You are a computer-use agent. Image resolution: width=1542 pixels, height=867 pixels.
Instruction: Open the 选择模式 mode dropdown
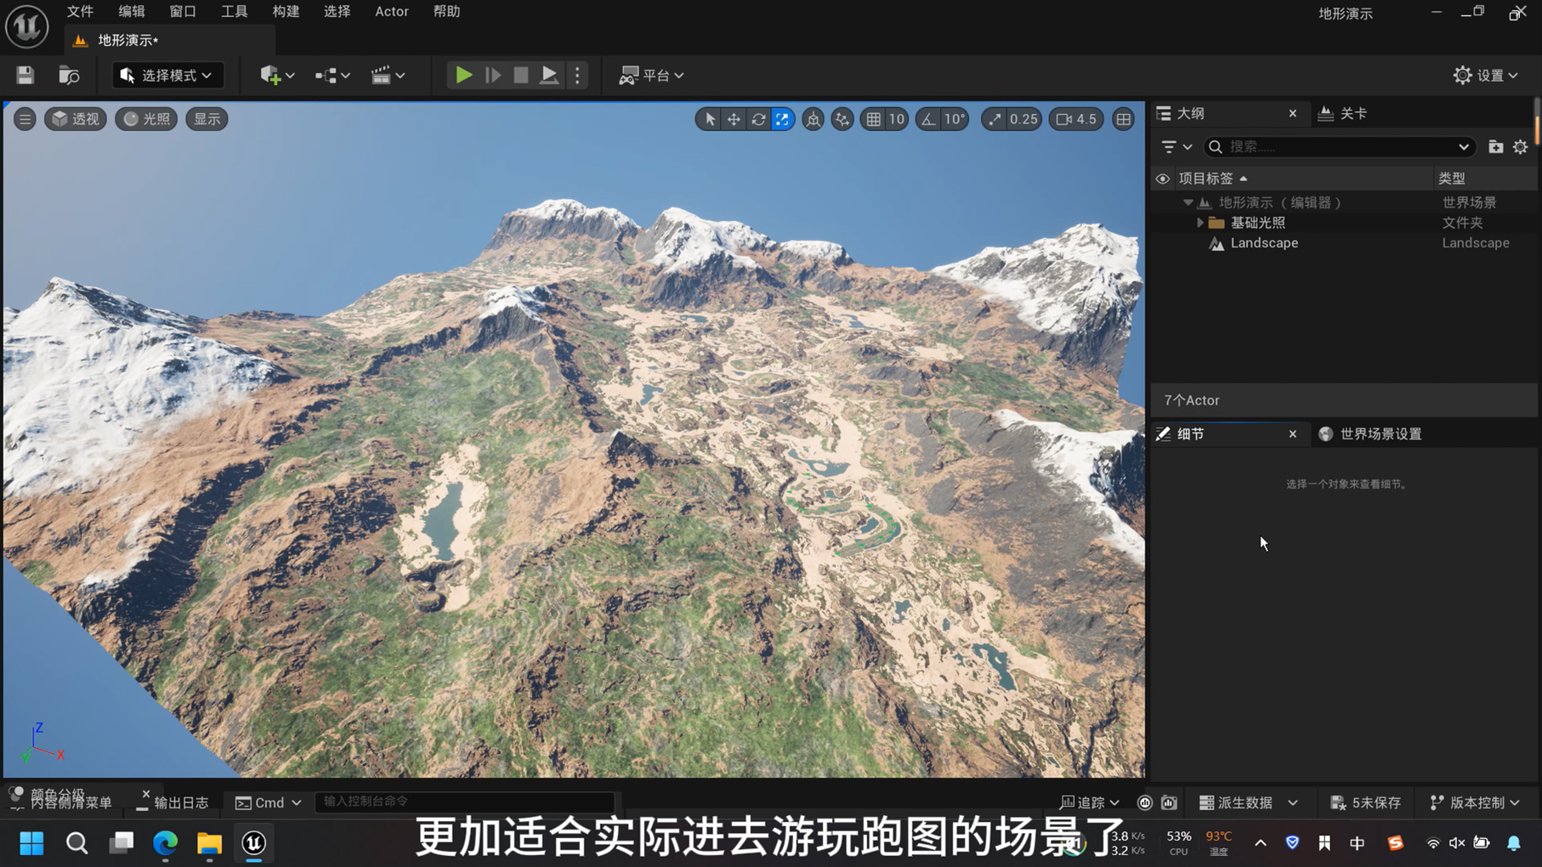pyautogui.click(x=167, y=75)
